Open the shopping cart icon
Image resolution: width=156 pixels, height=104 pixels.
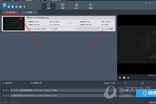[146, 3]
